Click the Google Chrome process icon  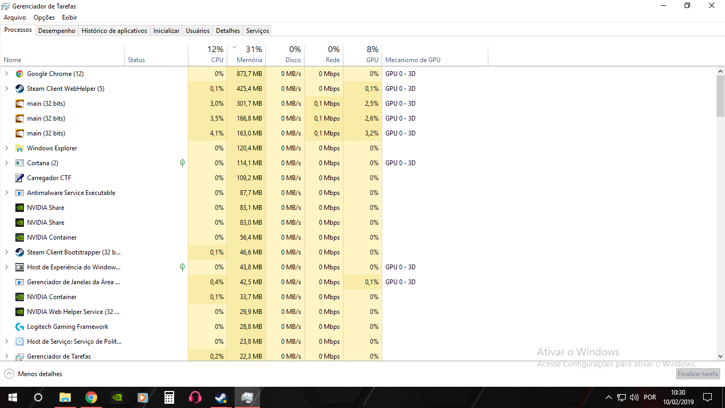[20, 74]
